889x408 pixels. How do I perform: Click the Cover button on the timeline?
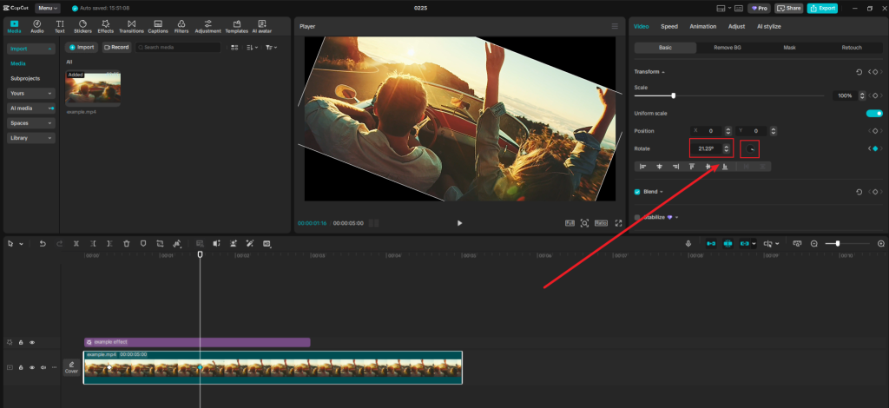71,367
